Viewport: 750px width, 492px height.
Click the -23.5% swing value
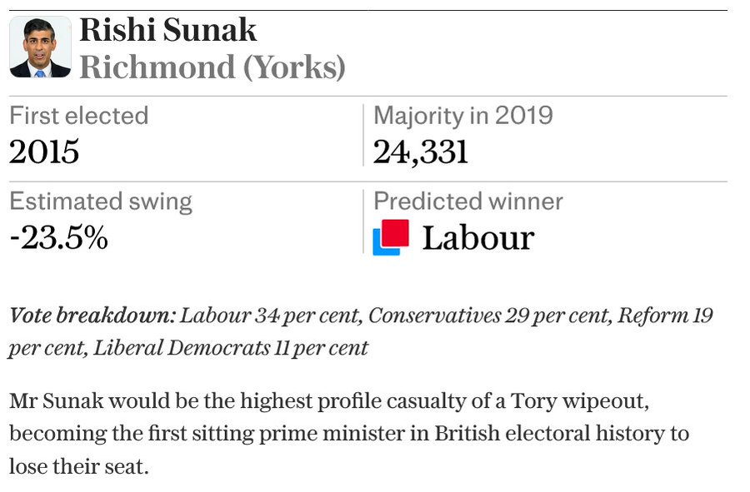tap(59, 237)
